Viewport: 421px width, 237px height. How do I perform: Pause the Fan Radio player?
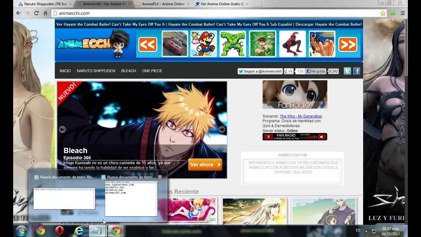coord(268,137)
